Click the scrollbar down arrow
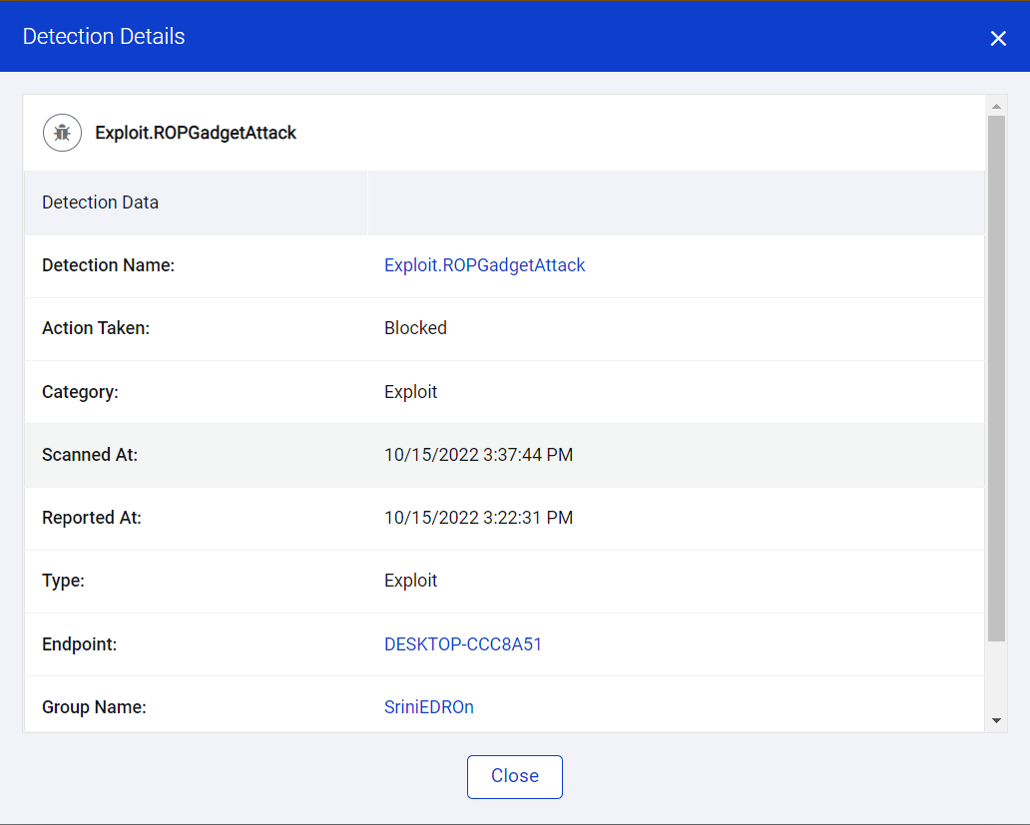Screen dimensions: 1030x825 point(996,720)
